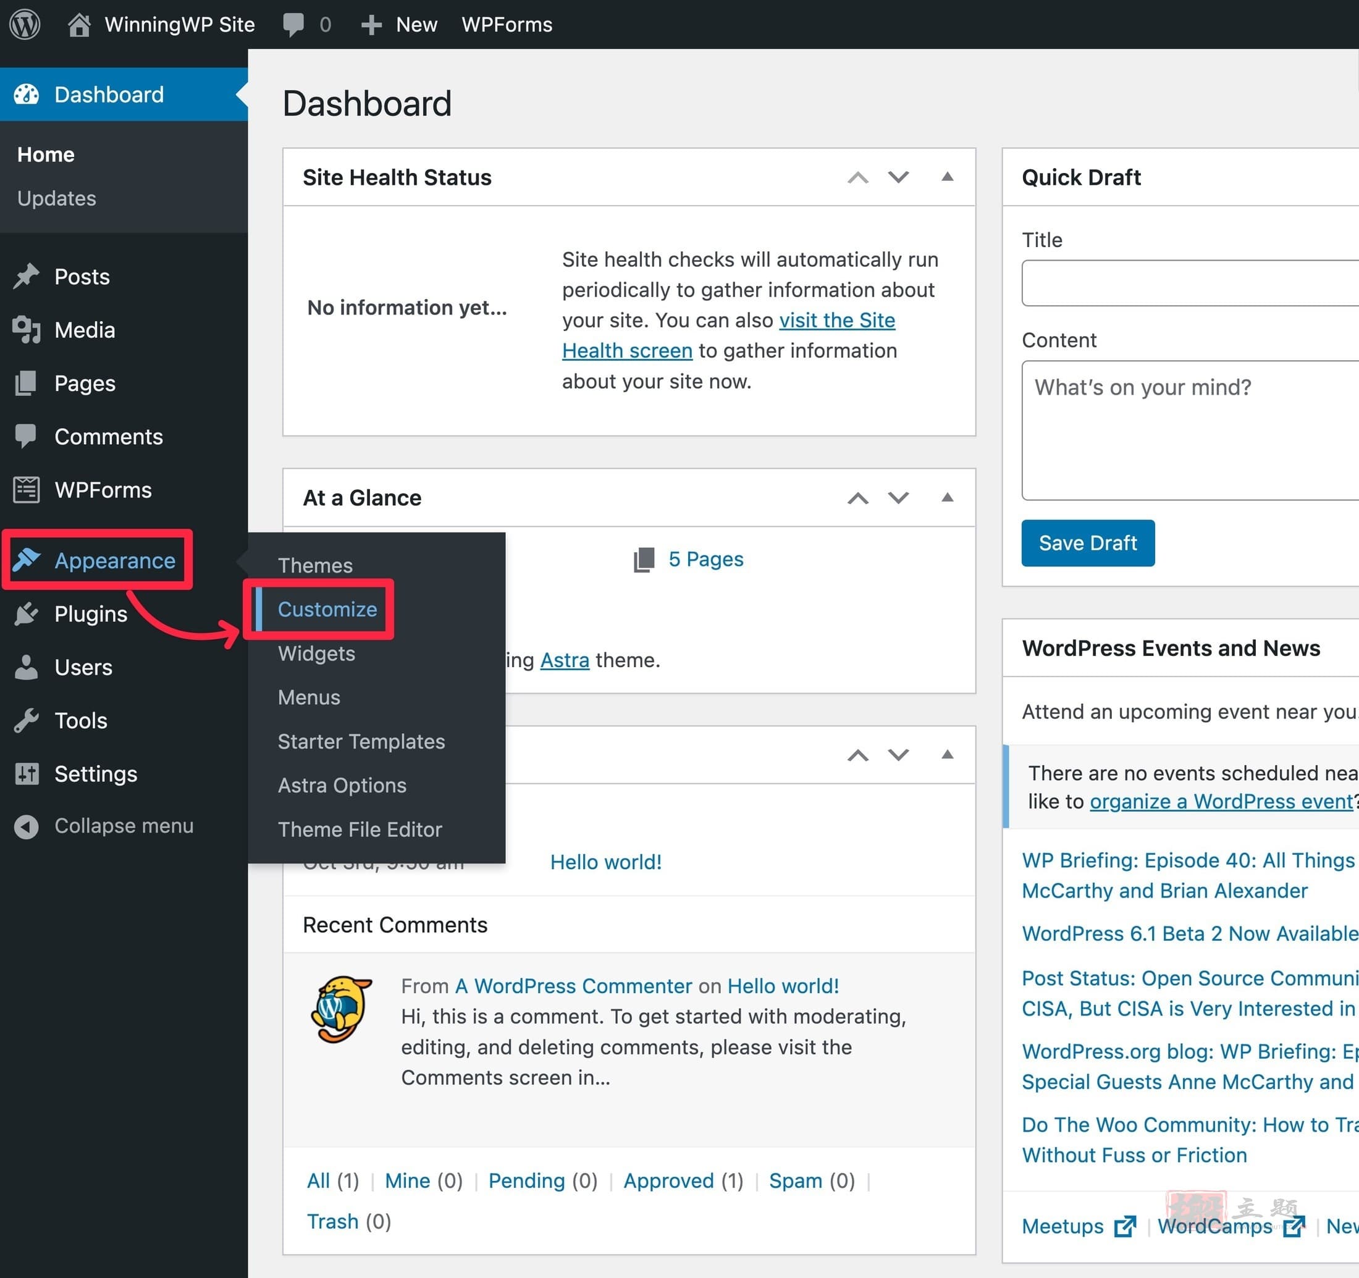Screen dimensions: 1359x1278
Task: Click the Collapse menu arrow icon
Action: tap(27, 826)
